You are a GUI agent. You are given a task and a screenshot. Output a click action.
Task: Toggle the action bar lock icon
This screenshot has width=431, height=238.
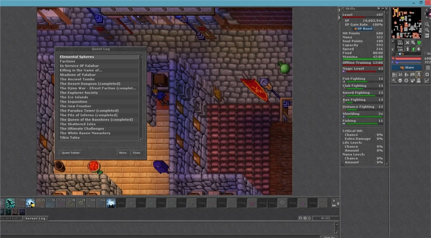(338, 203)
